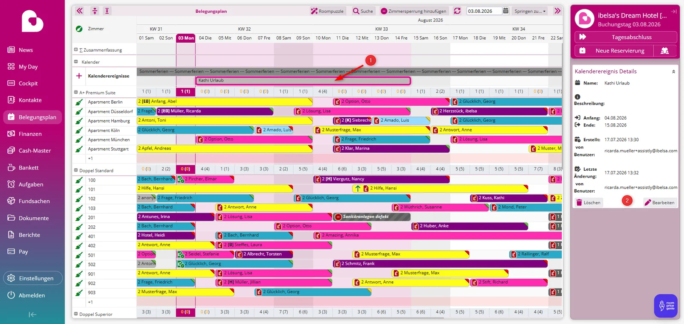
Task: Open the Roompuzzle tool
Action: point(327,11)
